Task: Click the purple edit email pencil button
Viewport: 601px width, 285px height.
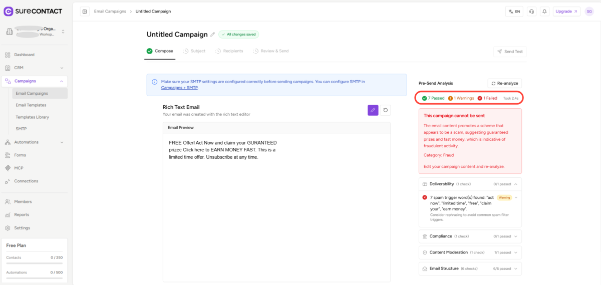Action: [x=373, y=110]
